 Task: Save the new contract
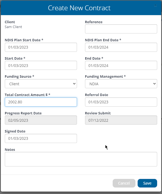coord(147,183)
